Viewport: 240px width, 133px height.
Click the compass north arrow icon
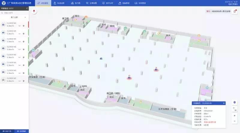pyautogui.click(x=34, y=11)
